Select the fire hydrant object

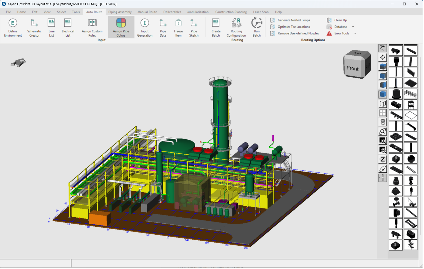click(x=411, y=180)
